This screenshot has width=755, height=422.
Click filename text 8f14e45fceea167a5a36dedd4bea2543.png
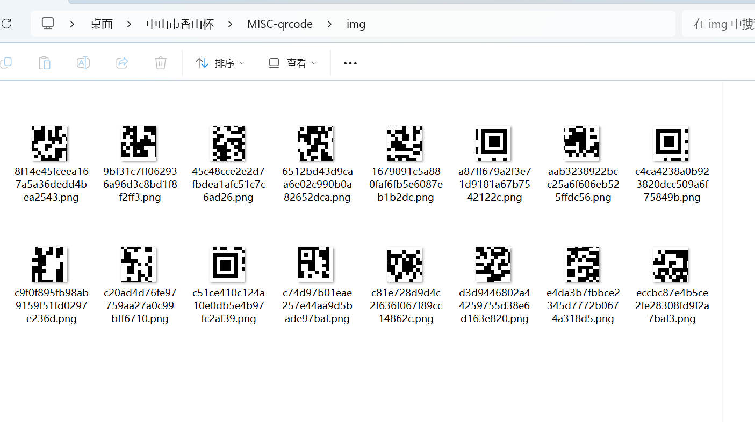(x=52, y=185)
